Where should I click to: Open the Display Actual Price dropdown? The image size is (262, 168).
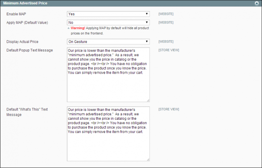click(108, 42)
